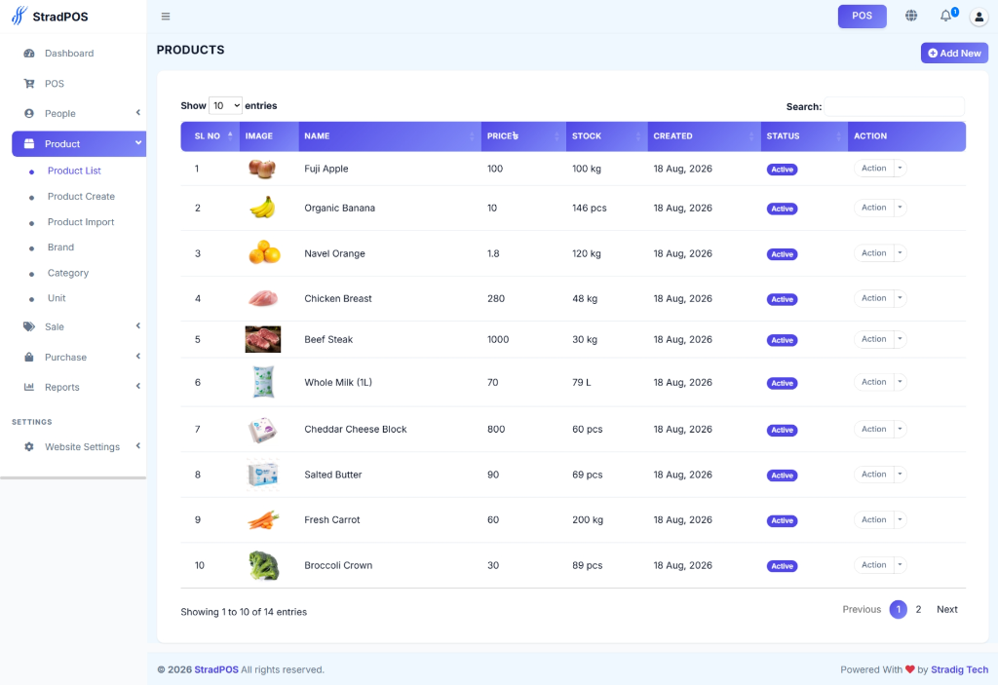Expand the People menu chevron
The image size is (998, 685).
(138, 113)
